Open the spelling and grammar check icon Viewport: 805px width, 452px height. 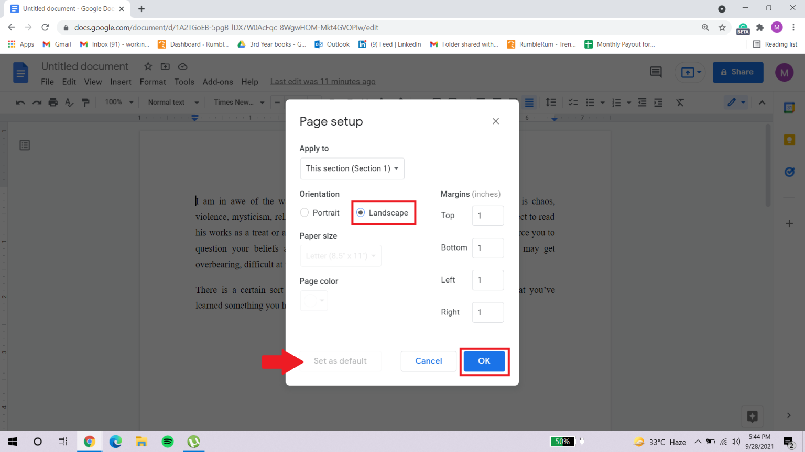click(x=69, y=102)
